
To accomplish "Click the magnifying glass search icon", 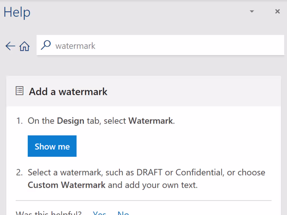I will [46, 45].
